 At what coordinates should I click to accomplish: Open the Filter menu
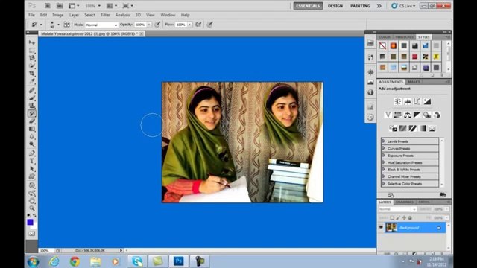(x=105, y=15)
